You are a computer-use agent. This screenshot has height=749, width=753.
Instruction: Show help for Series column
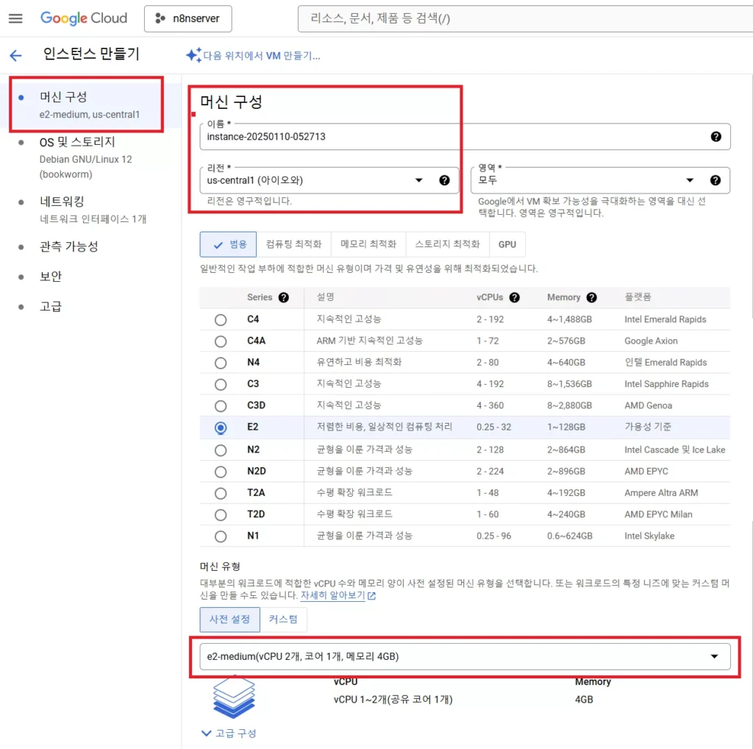click(283, 297)
